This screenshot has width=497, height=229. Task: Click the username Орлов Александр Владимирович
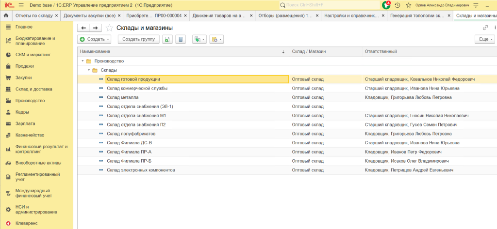[x=442, y=5]
